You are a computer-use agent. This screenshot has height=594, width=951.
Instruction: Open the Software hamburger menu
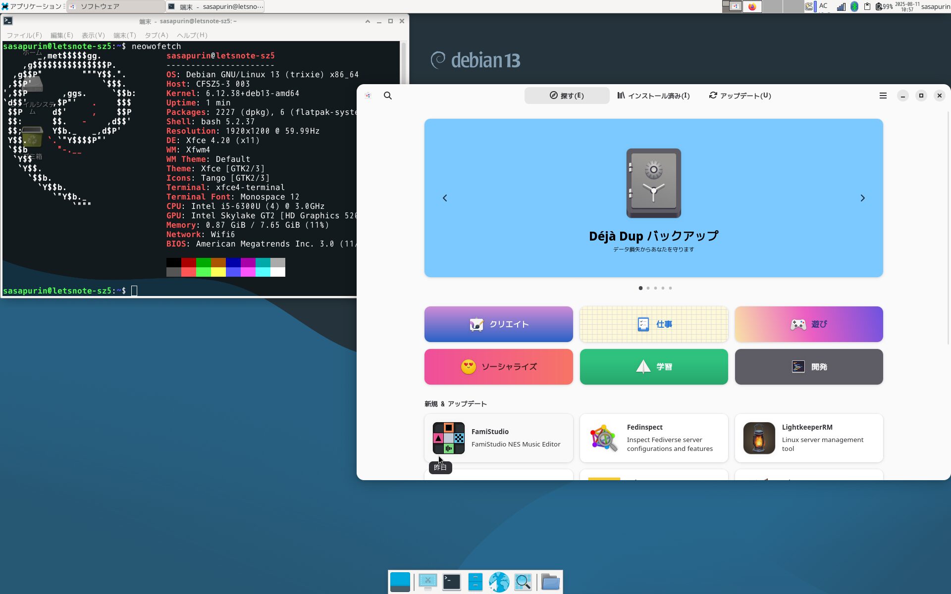pyautogui.click(x=883, y=96)
